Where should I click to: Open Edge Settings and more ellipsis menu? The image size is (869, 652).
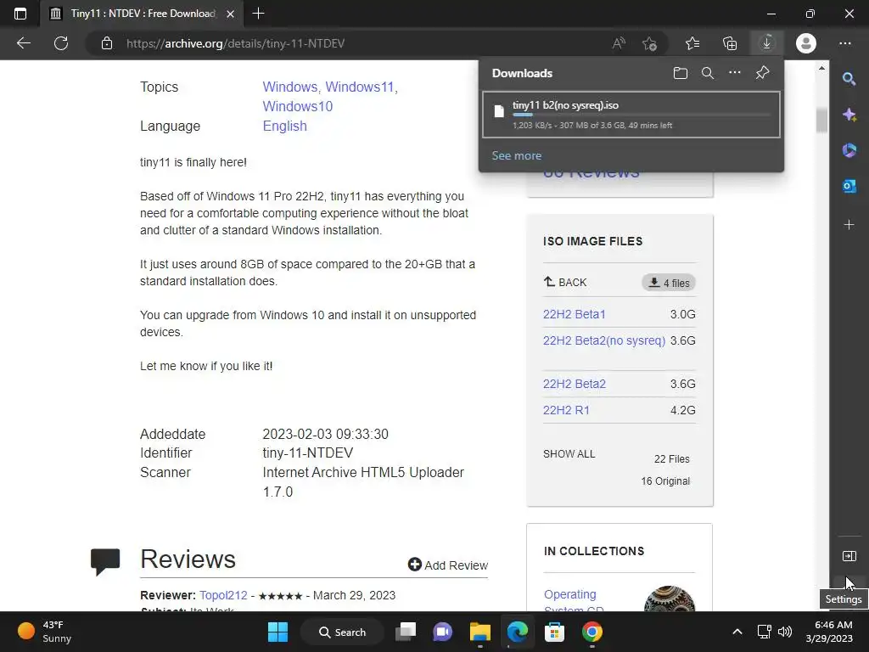(x=844, y=43)
